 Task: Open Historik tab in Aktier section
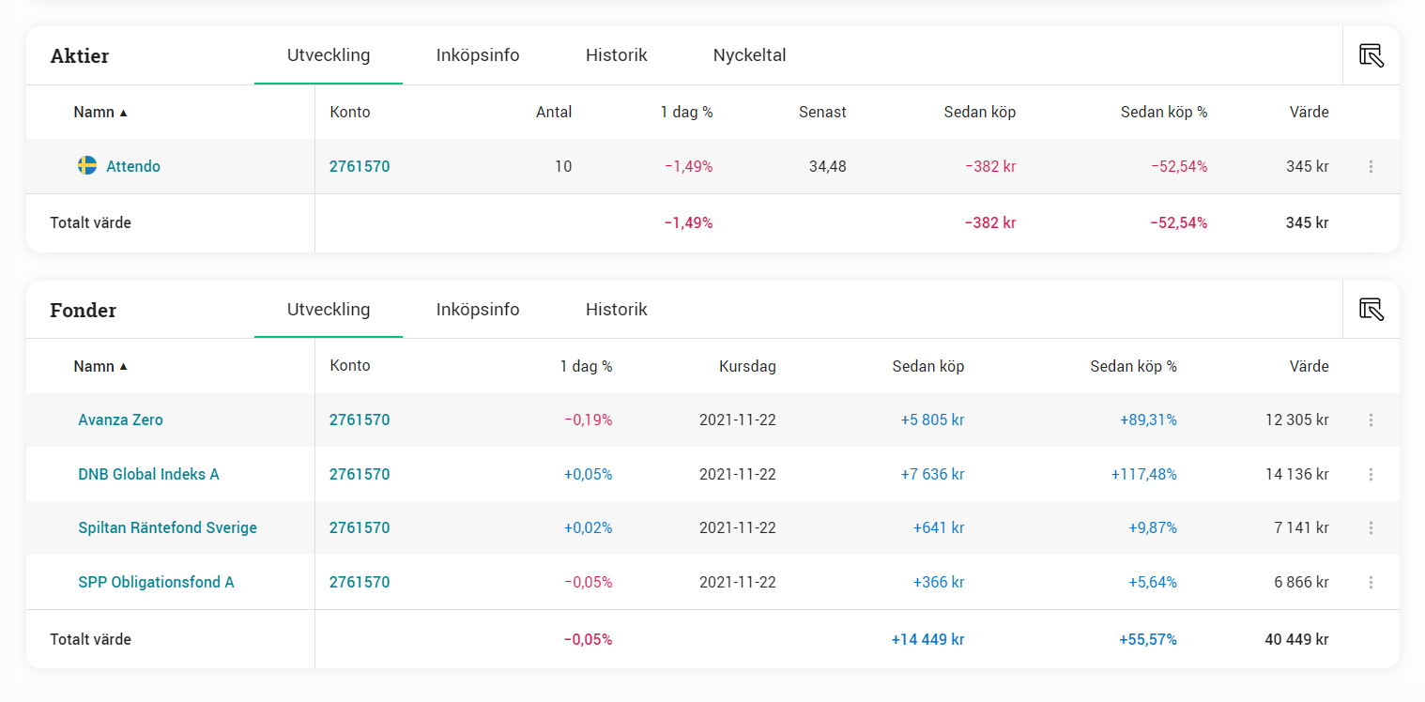coord(617,55)
